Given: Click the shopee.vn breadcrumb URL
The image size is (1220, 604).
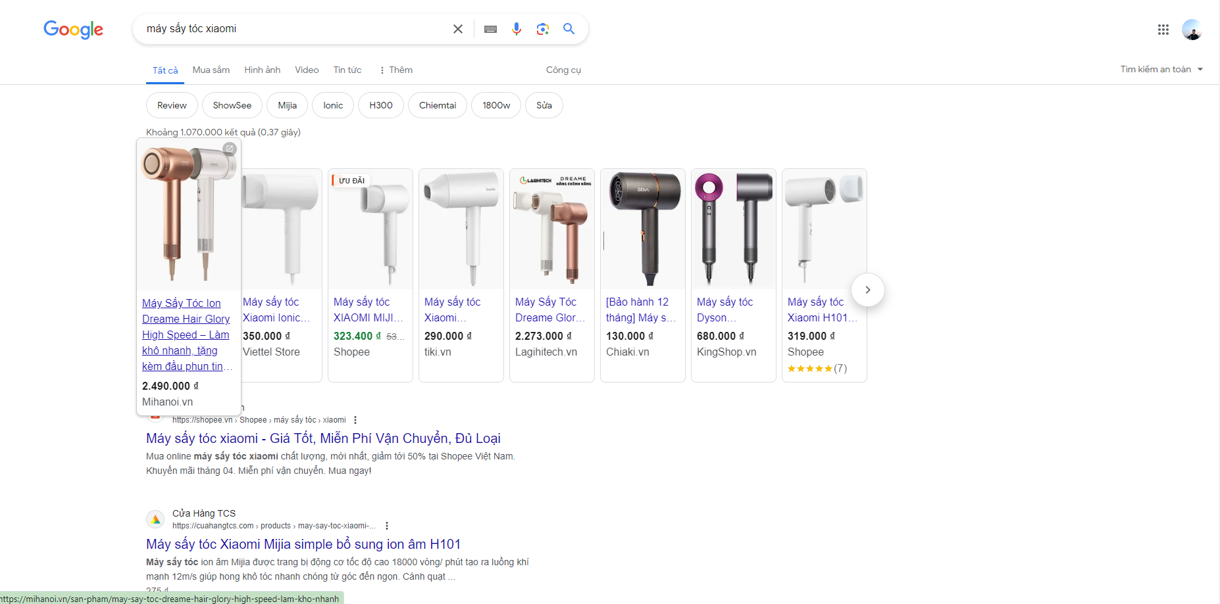Looking at the screenshot, I should point(259,420).
